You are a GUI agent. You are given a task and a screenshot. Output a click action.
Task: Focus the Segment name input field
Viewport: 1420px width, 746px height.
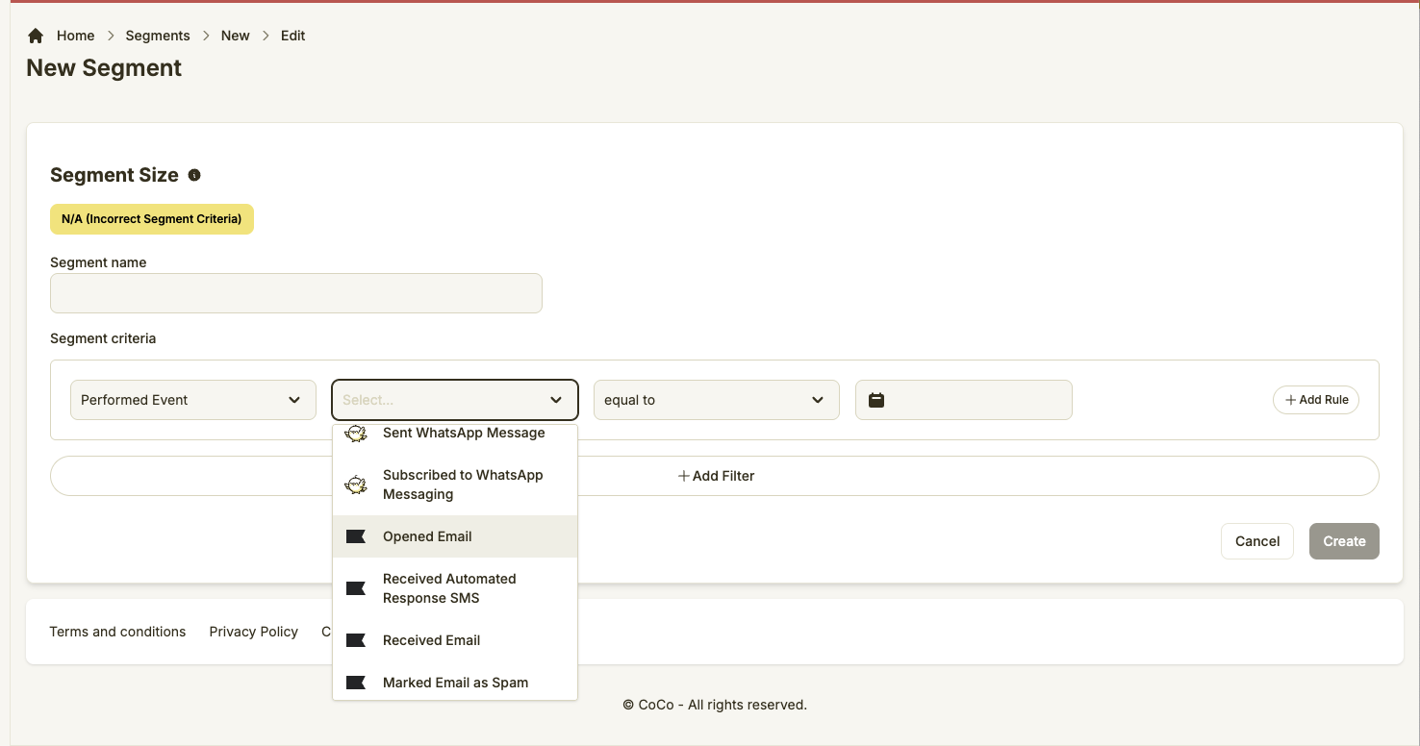(295, 293)
